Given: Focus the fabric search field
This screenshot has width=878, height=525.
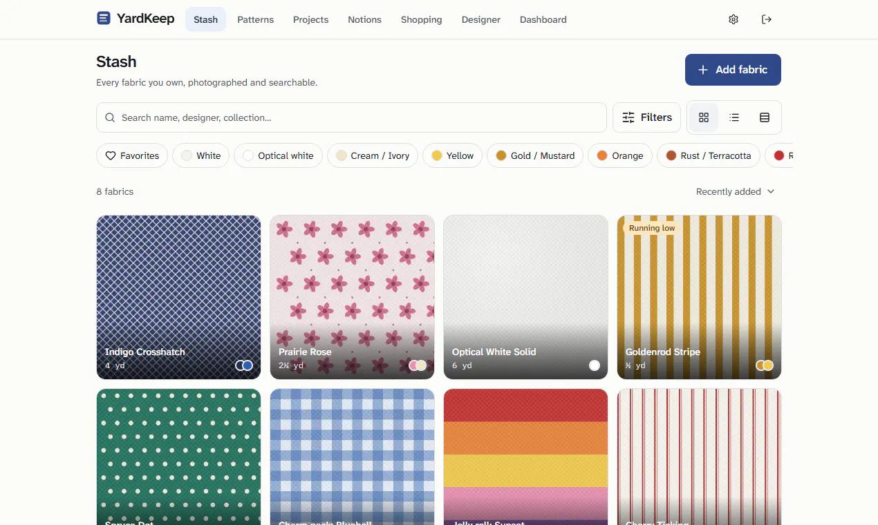Looking at the screenshot, I should [x=351, y=117].
